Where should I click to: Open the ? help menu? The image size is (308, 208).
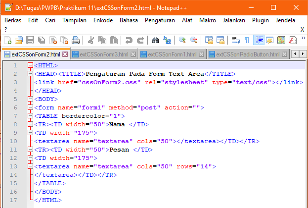[x=6, y=30]
